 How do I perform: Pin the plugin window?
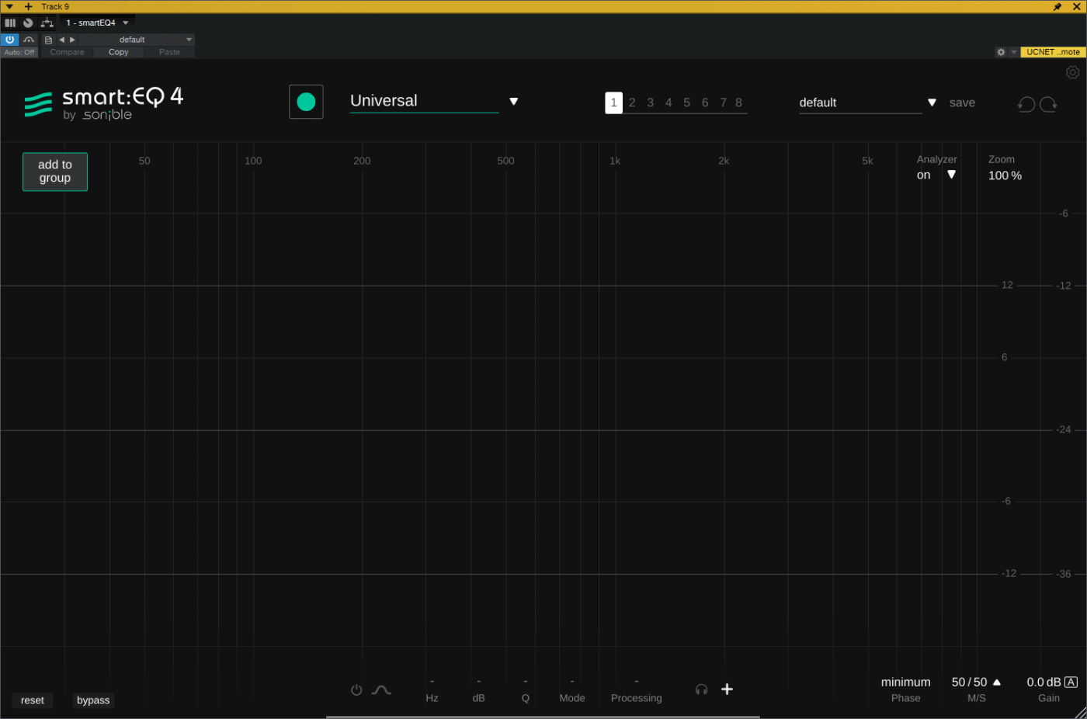coord(1057,6)
